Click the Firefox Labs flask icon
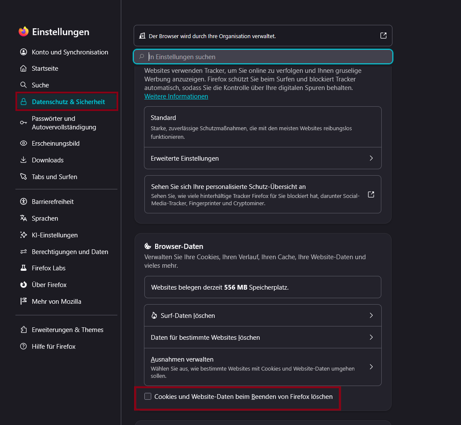461x425 pixels. (24, 268)
